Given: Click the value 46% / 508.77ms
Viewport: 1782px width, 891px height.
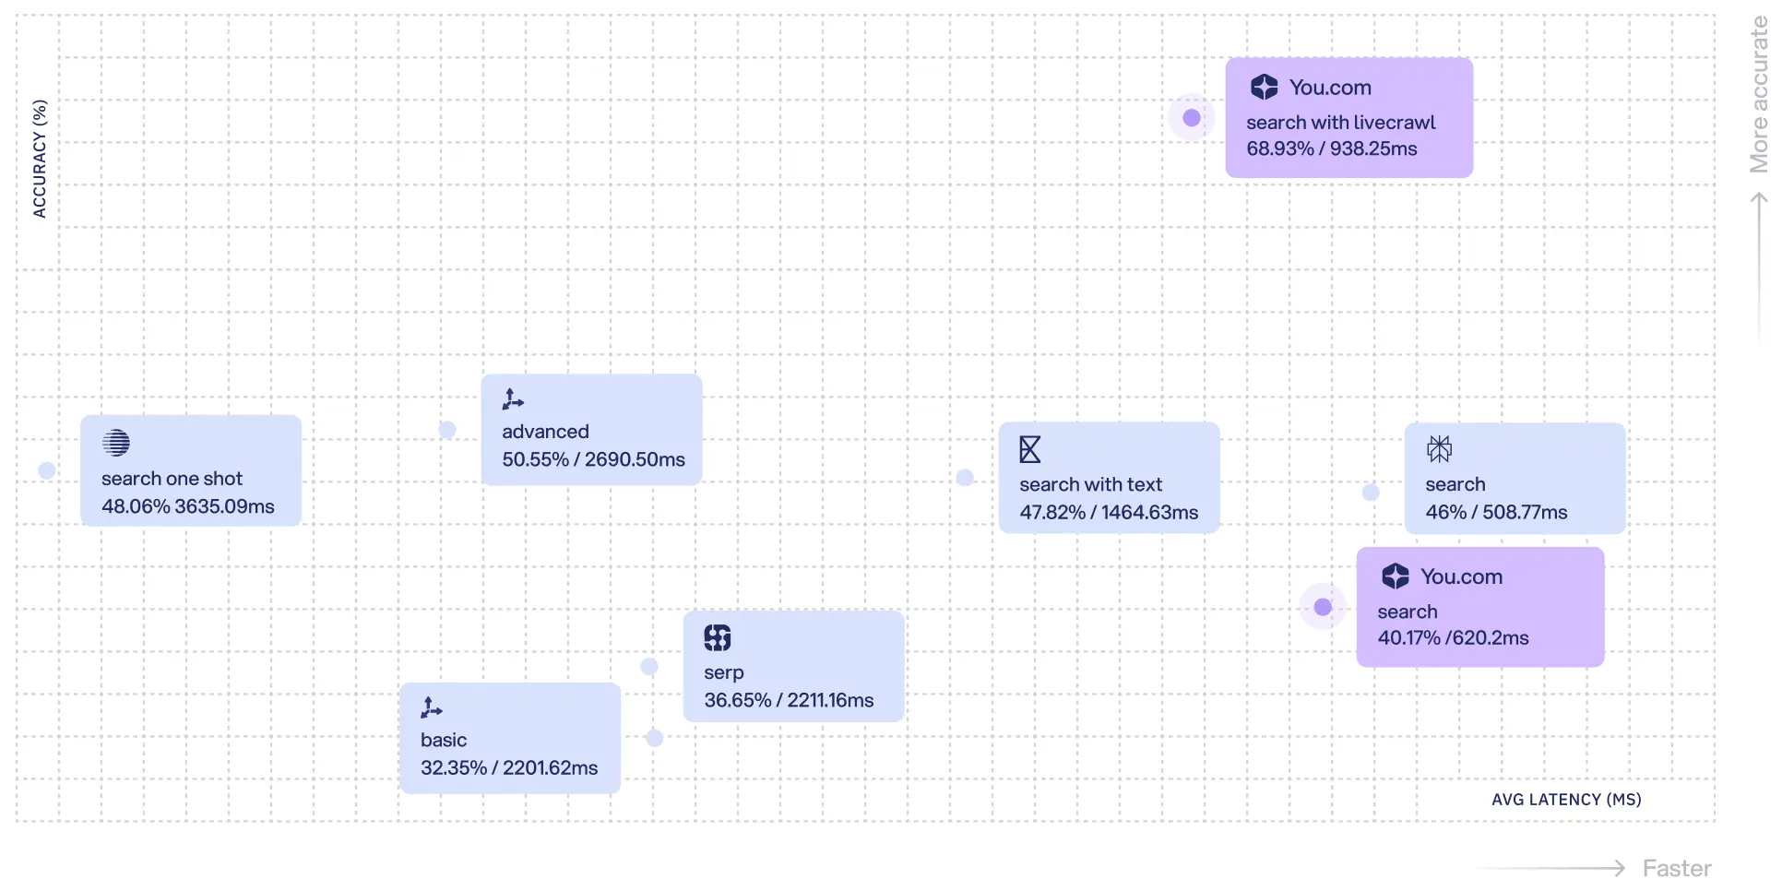Looking at the screenshot, I should [x=1496, y=512].
